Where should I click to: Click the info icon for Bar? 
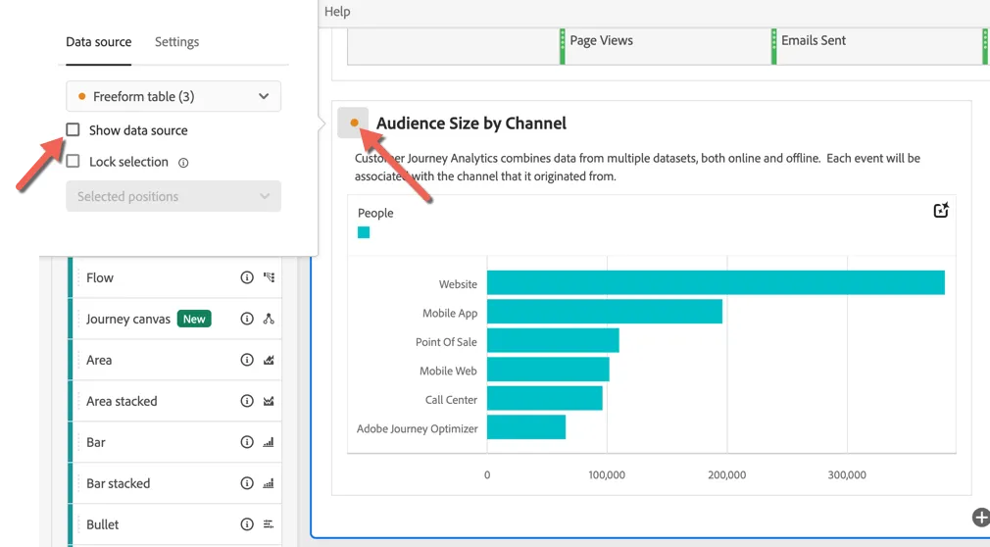tap(247, 441)
